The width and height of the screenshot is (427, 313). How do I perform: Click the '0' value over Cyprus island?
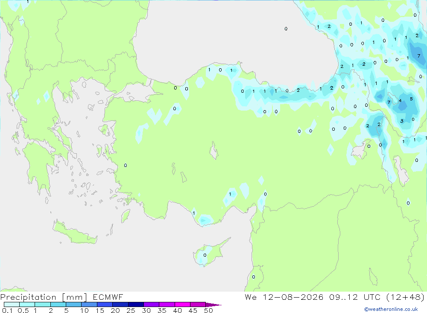coord(205,255)
